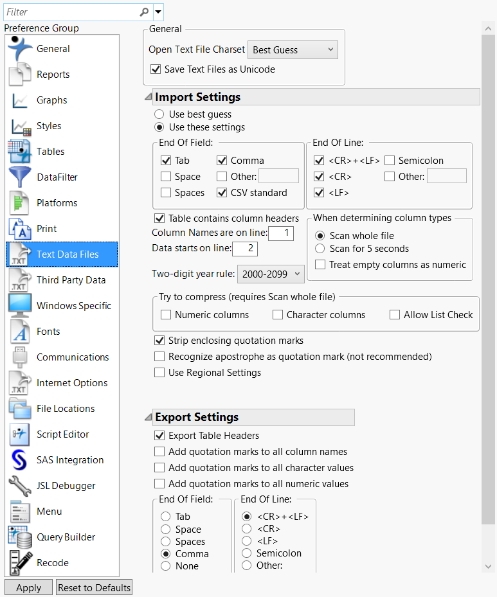Click the JSL Debugger wrench icon
The width and height of the screenshot is (497, 597).
tap(20, 486)
